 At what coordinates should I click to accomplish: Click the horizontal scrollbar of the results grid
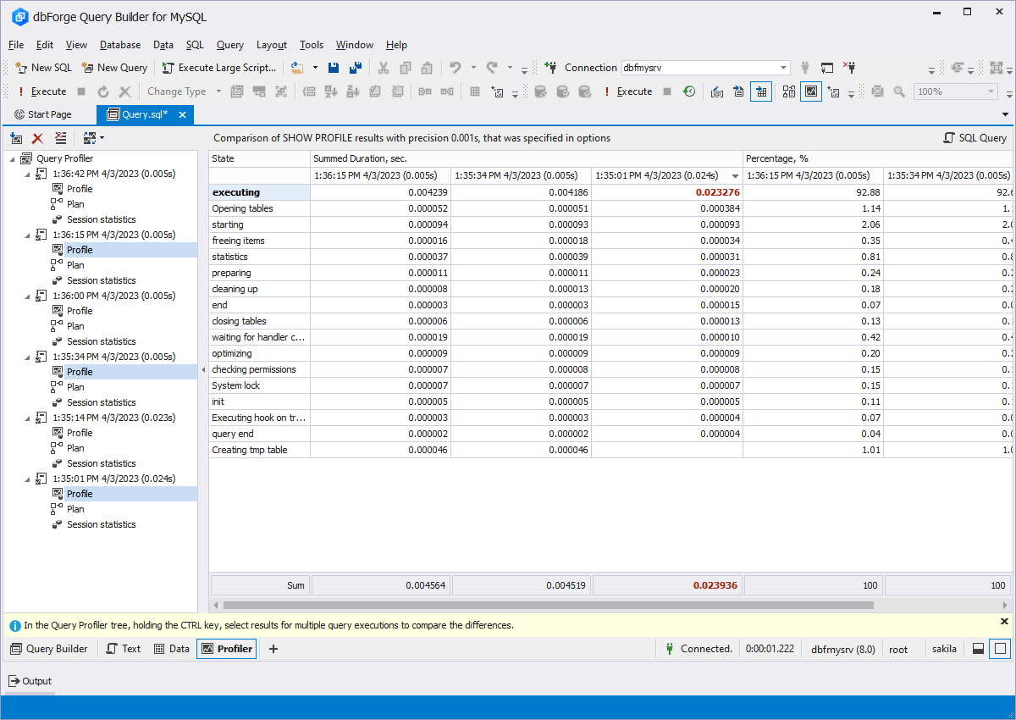click(x=542, y=605)
